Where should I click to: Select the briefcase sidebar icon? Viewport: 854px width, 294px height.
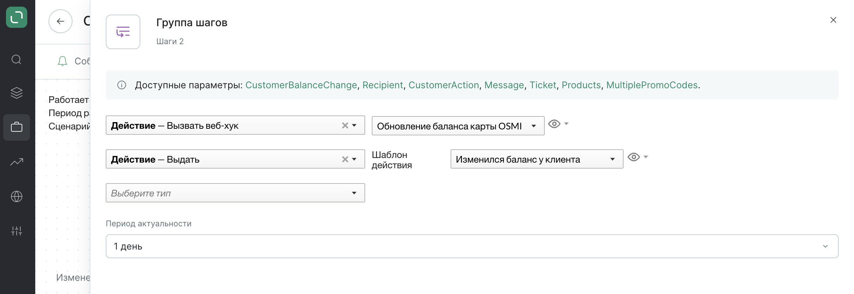coord(16,127)
